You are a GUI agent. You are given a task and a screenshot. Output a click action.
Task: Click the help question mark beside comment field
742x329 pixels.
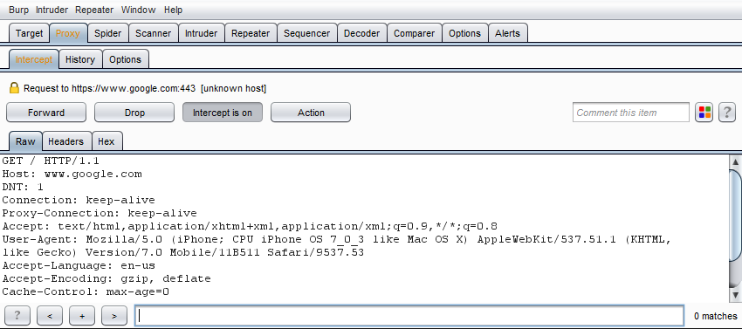point(727,113)
